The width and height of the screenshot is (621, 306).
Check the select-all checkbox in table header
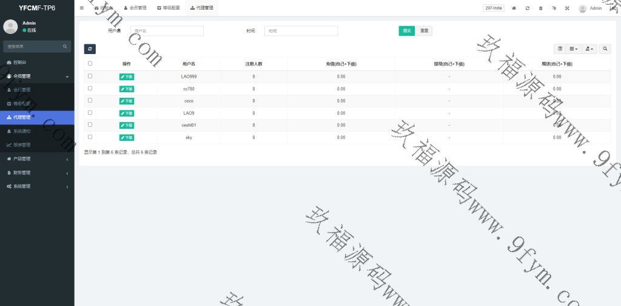pyautogui.click(x=90, y=63)
